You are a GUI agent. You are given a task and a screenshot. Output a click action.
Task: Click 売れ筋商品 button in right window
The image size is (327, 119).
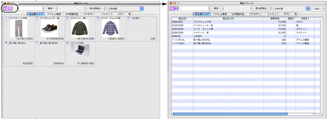click(x=261, y=8)
